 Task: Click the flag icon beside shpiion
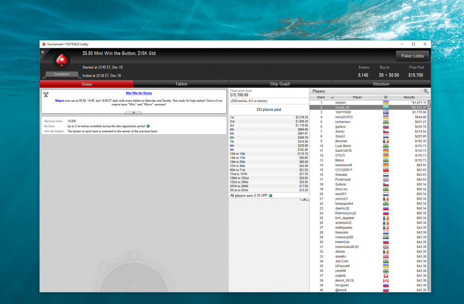click(386, 103)
